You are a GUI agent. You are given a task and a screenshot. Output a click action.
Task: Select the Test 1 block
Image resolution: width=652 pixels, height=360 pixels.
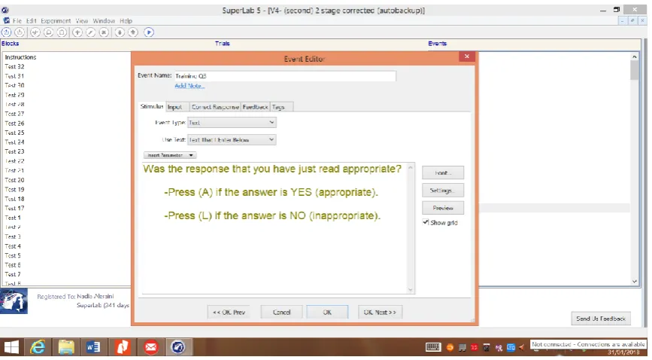coord(13,218)
